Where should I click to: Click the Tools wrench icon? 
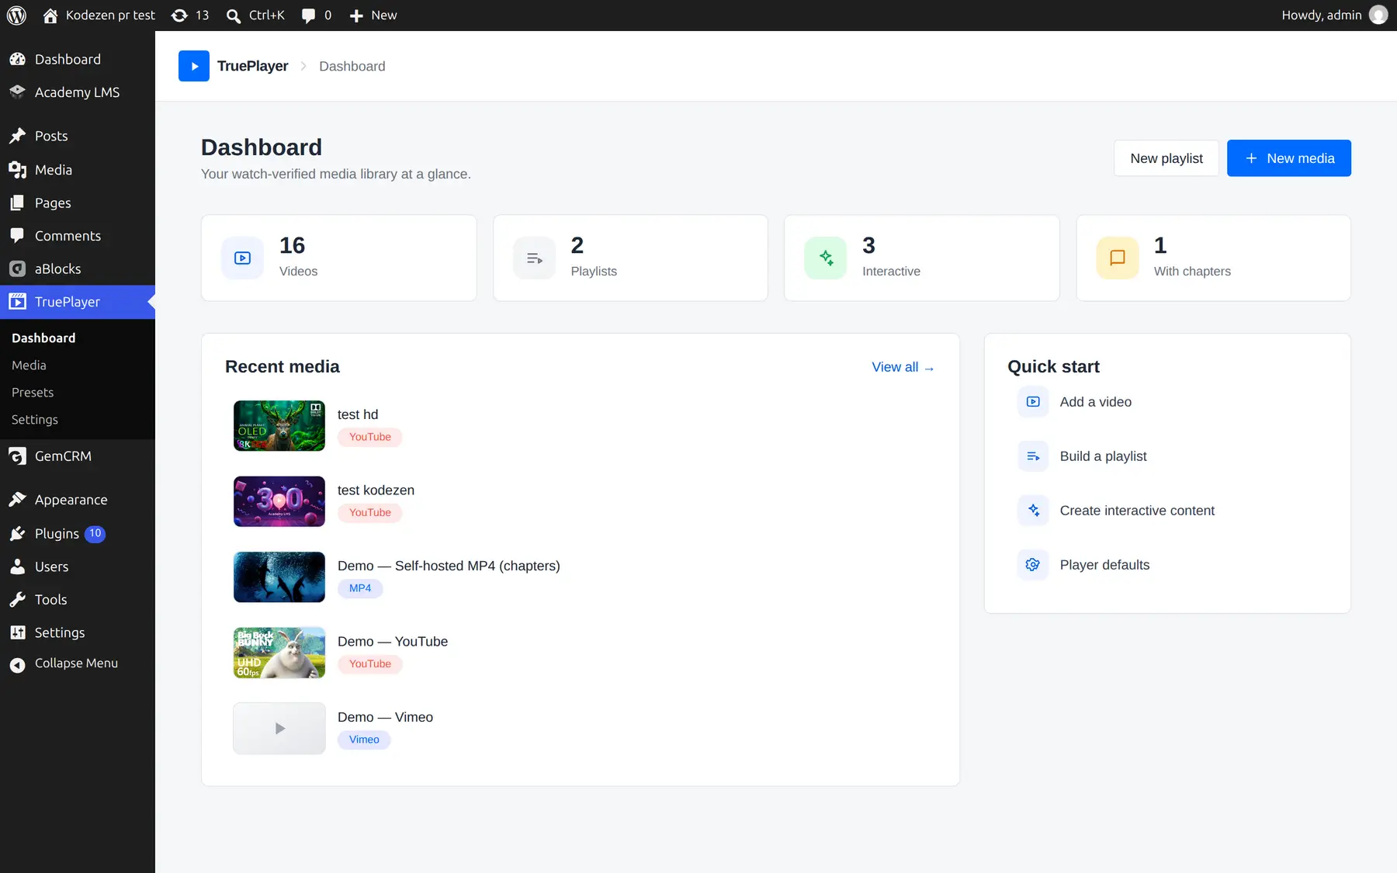pos(17,600)
